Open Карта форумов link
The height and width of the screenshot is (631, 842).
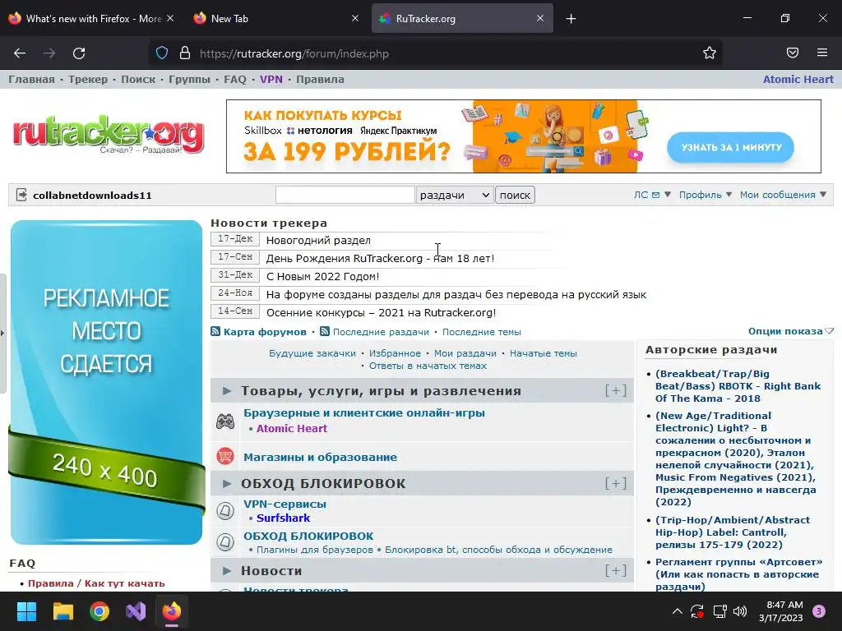265,332
